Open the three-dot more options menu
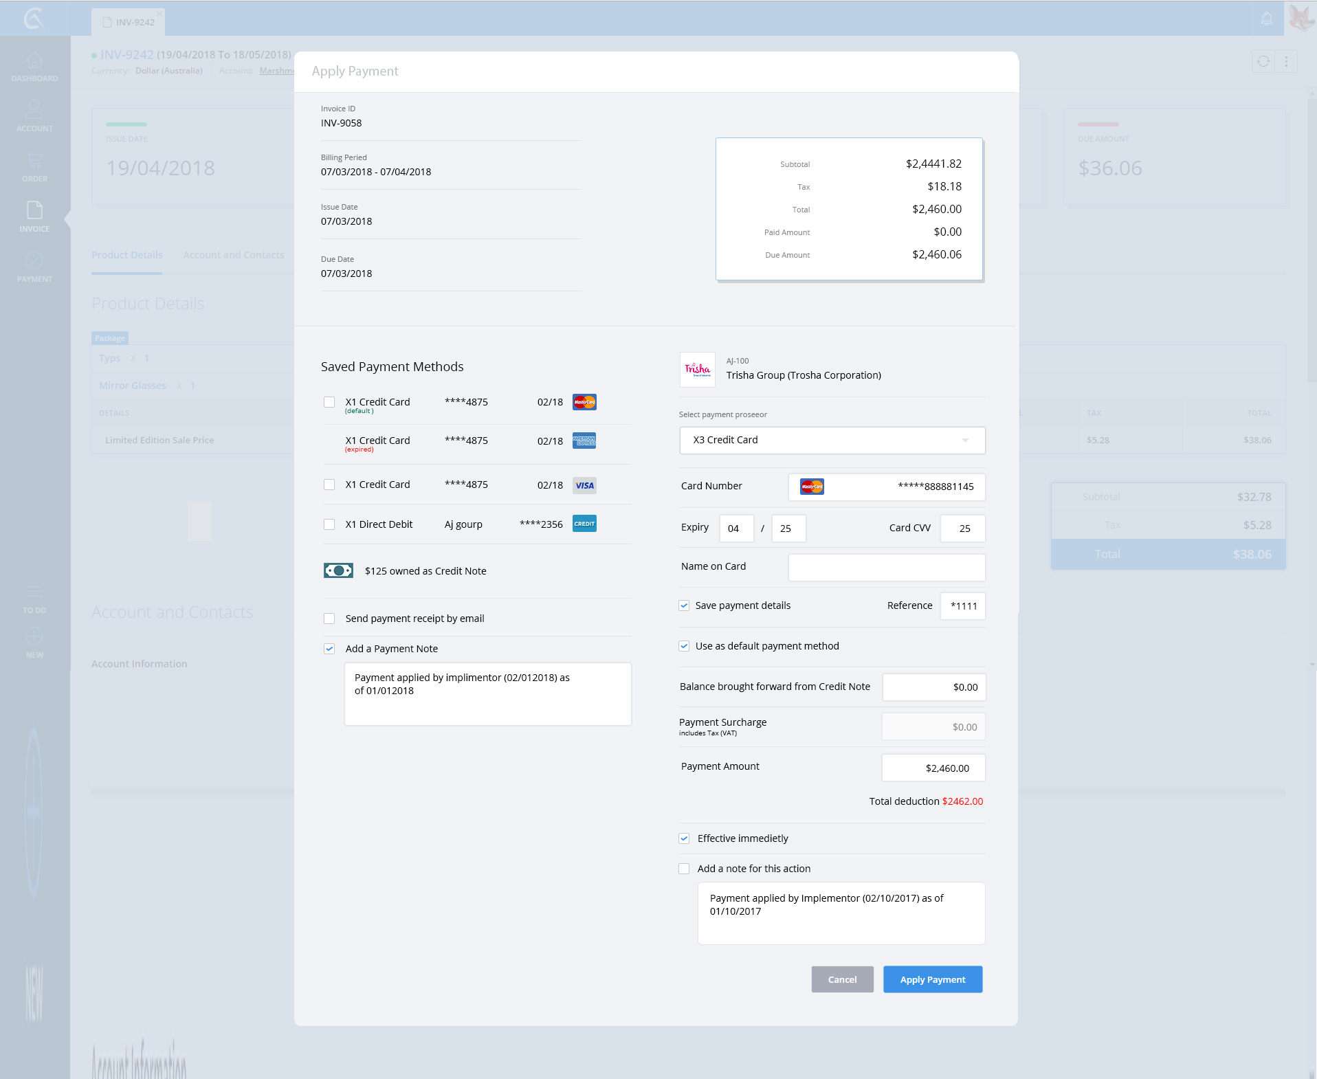 click(1286, 62)
